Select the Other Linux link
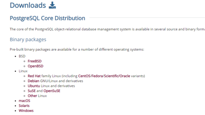The width and height of the screenshot is (205, 115). coord(33,96)
